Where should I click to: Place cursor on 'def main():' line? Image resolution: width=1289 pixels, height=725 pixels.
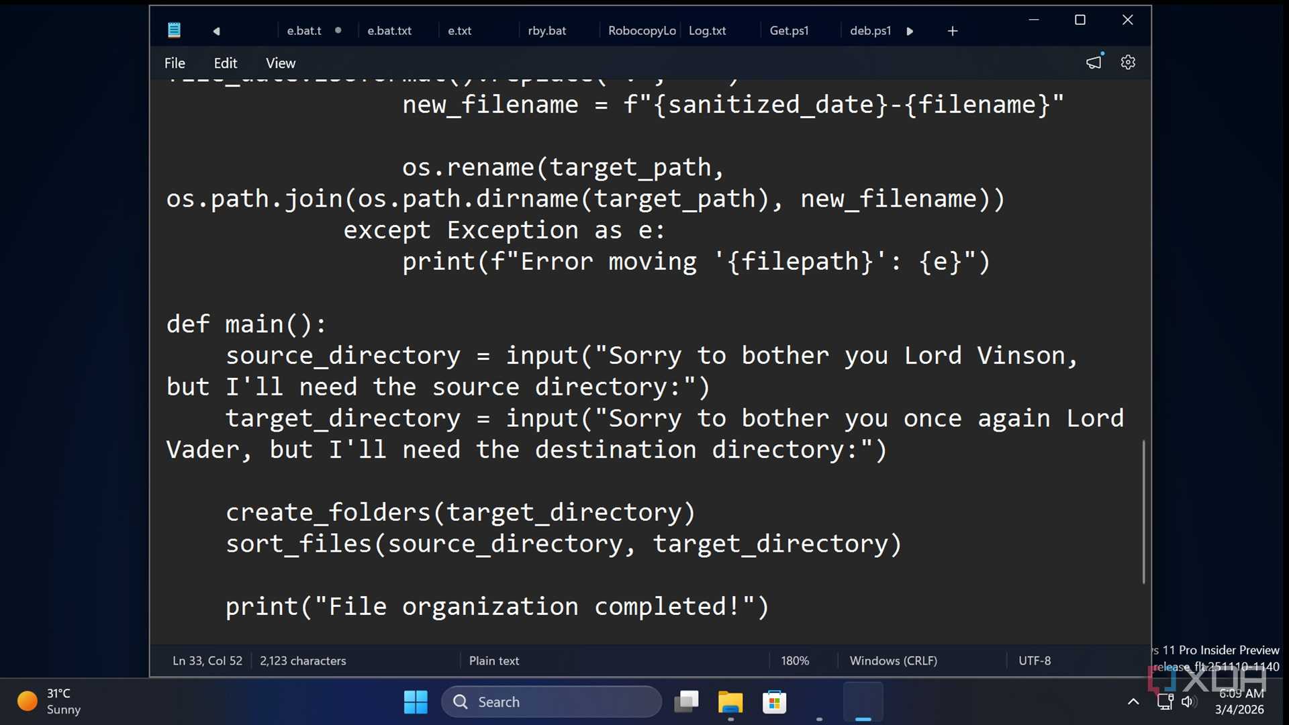(246, 324)
